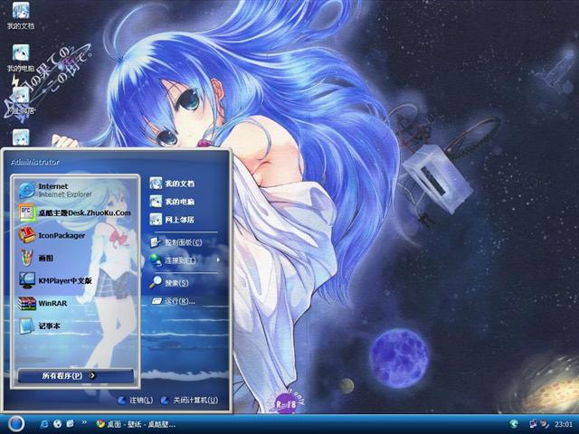Open 控制面板(C) control panel
The width and height of the screenshot is (579, 434).
tap(181, 242)
